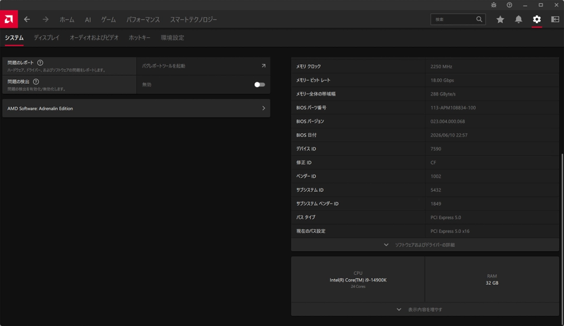Switch to the 環境設定 tab
564x326 pixels.
click(x=172, y=38)
